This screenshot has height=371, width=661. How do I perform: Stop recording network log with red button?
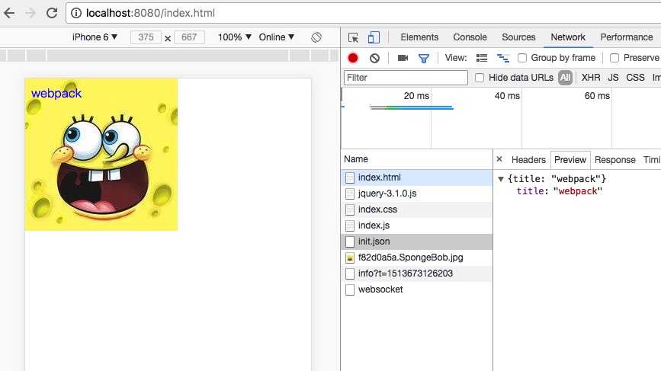pos(353,58)
